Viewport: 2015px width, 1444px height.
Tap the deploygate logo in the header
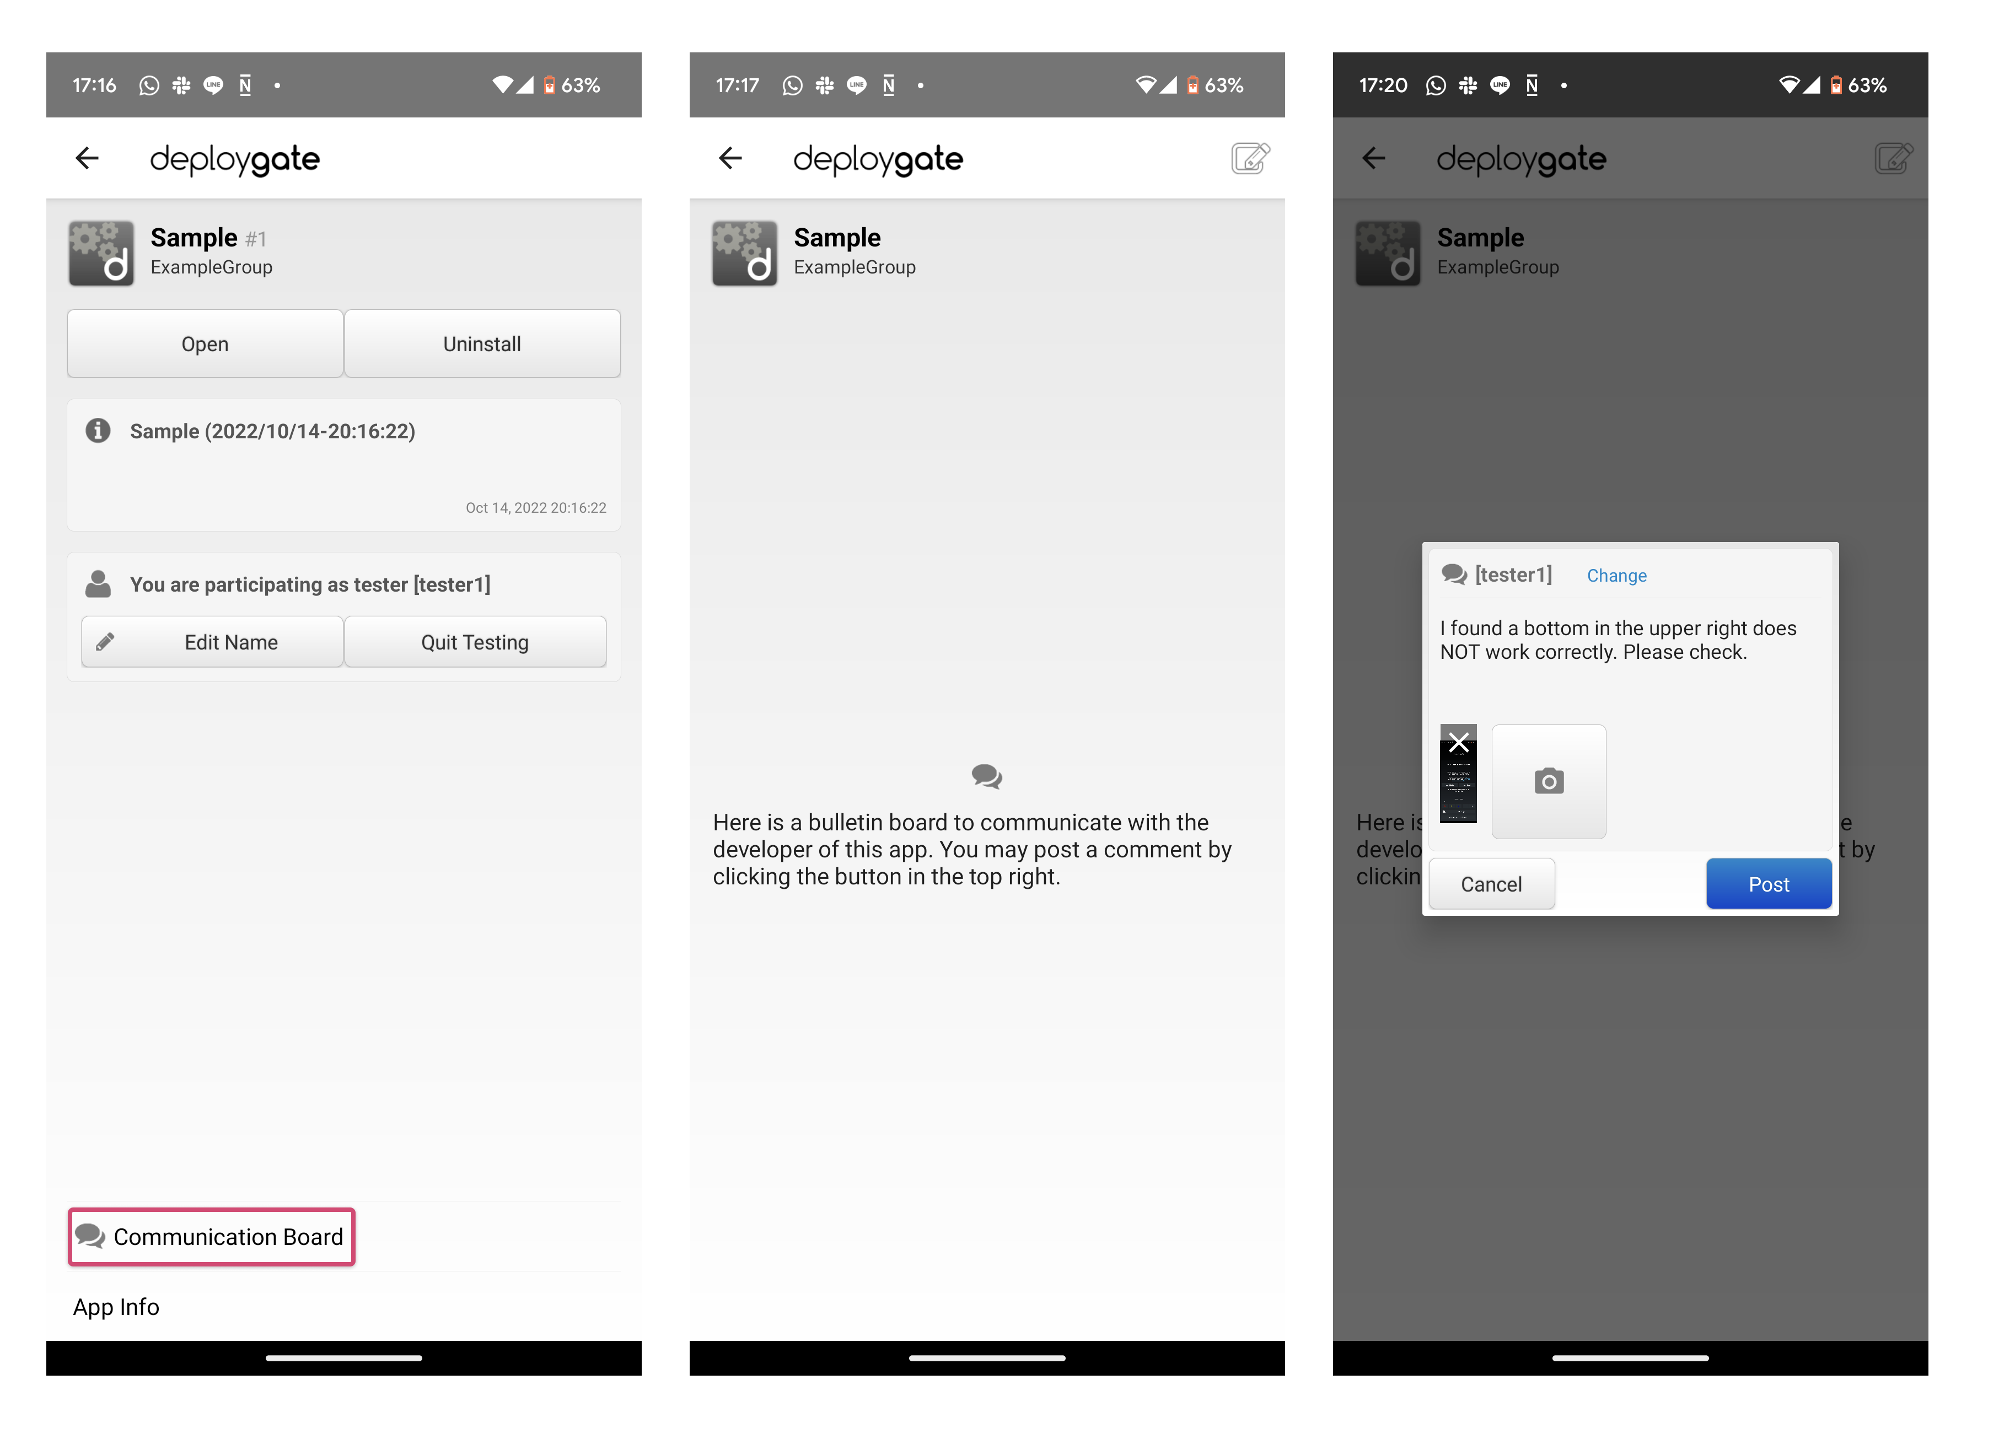pos(235,159)
